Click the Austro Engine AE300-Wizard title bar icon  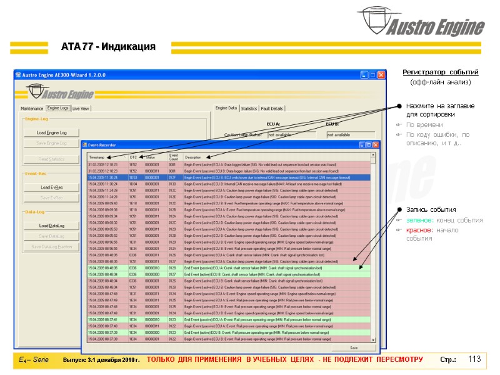click(18, 74)
